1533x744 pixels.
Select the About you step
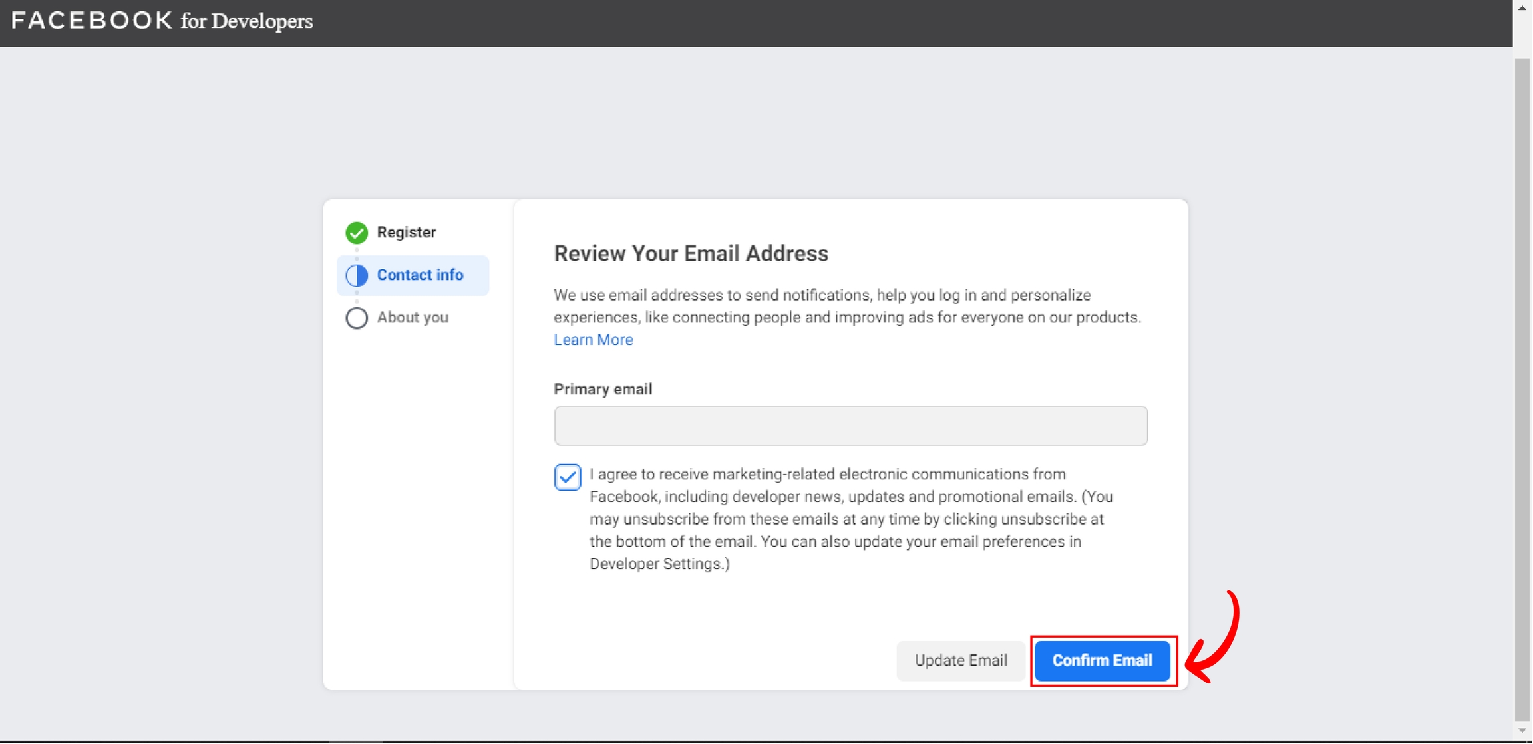coord(413,318)
